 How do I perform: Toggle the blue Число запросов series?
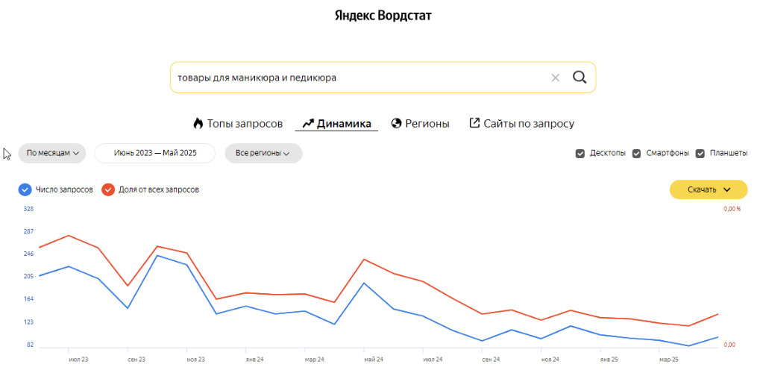25,189
